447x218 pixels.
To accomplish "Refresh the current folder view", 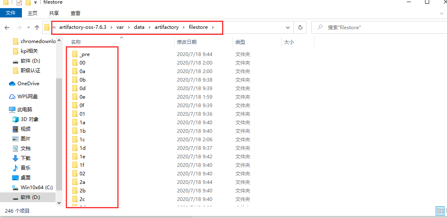I will pyautogui.click(x=300, y=28).
